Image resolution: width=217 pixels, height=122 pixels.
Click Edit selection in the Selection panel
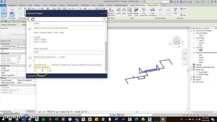coord(183,15)
